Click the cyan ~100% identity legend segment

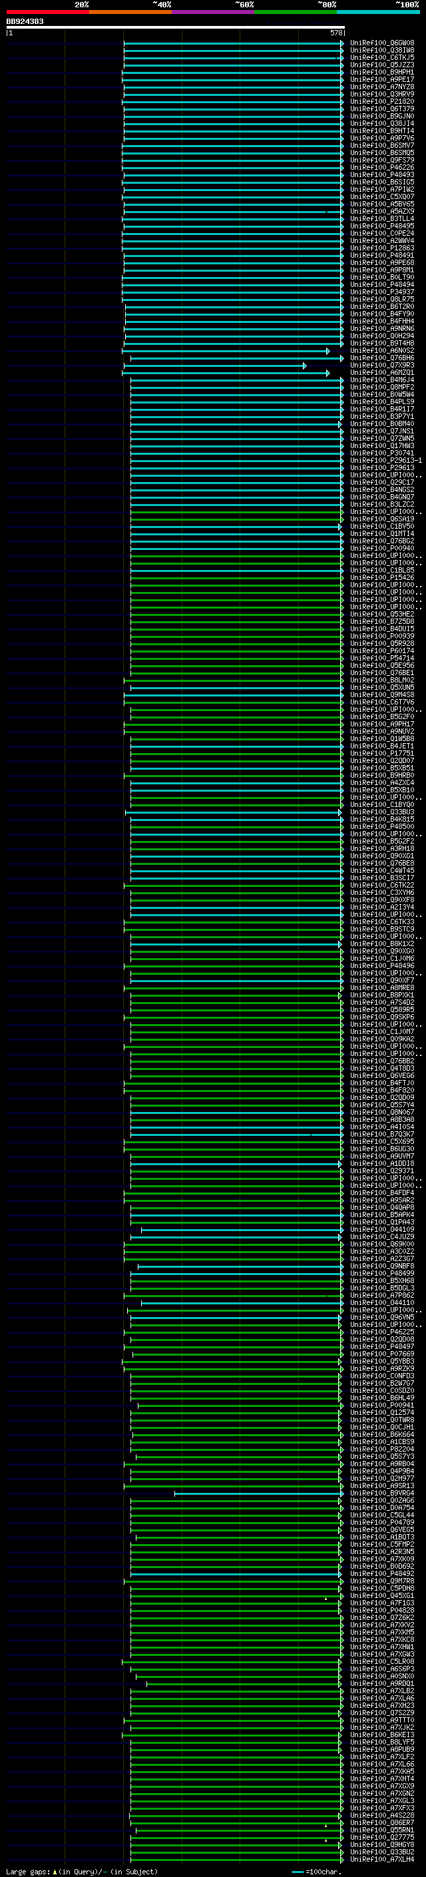point(379,12)
